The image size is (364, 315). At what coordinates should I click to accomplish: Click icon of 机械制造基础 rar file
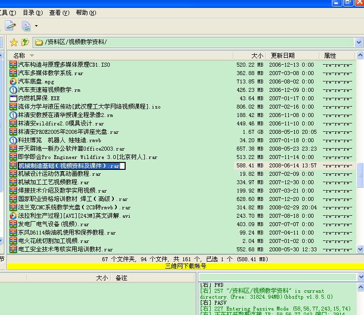point(13,165)
